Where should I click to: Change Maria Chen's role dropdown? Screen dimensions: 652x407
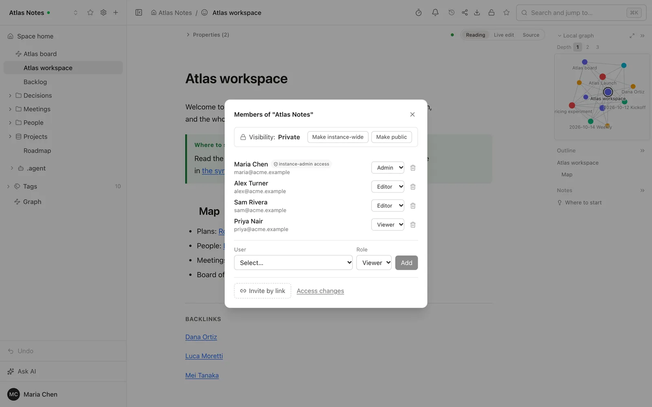point(388,168)
